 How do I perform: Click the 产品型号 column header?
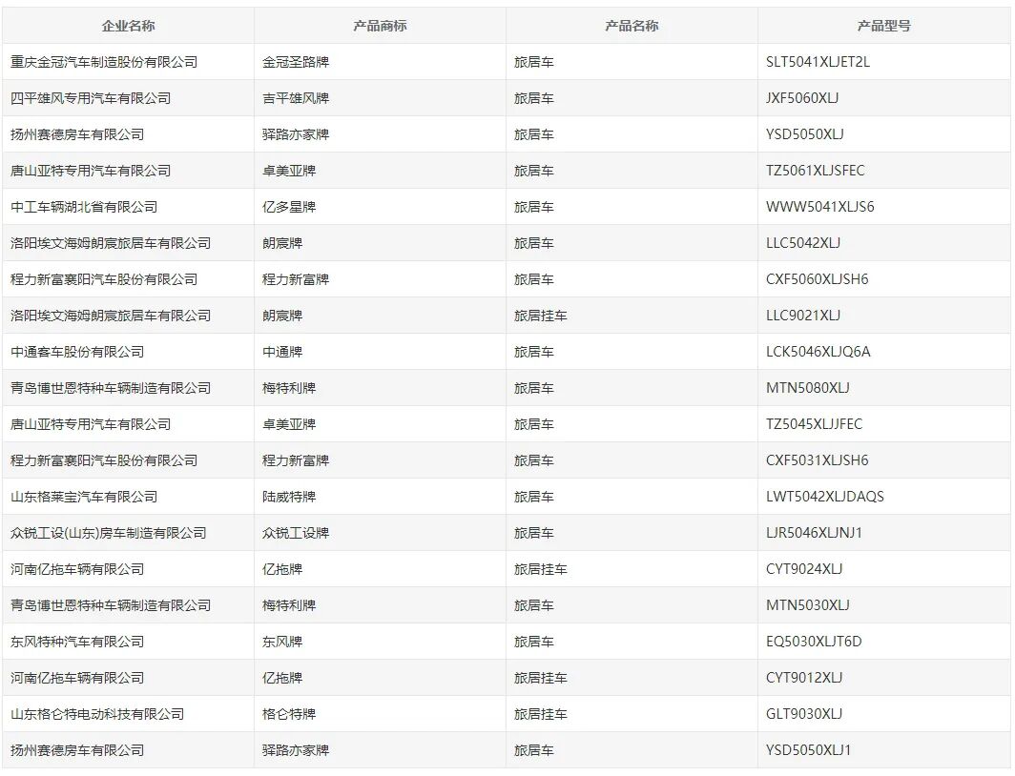[x=883, y=26]
